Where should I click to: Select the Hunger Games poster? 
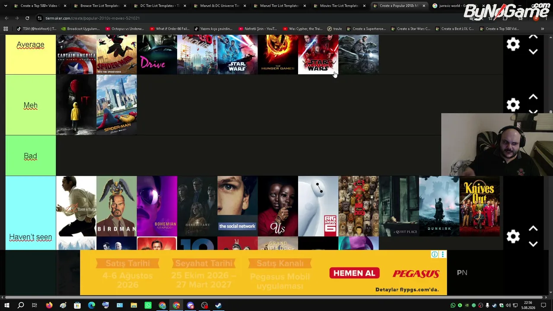click(278, 54)
